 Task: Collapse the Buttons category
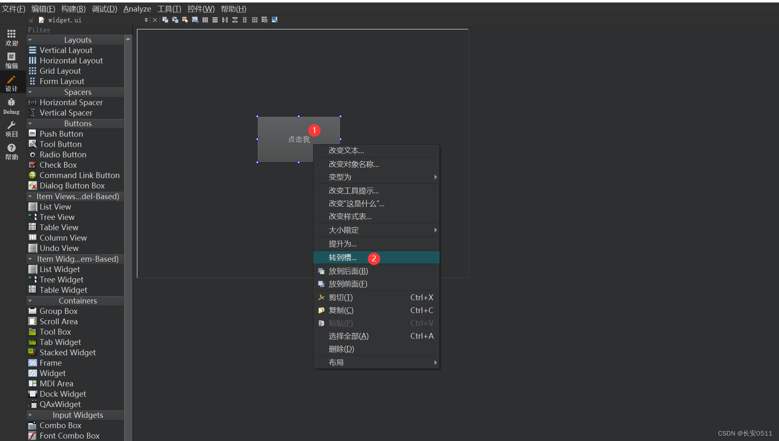30,123
